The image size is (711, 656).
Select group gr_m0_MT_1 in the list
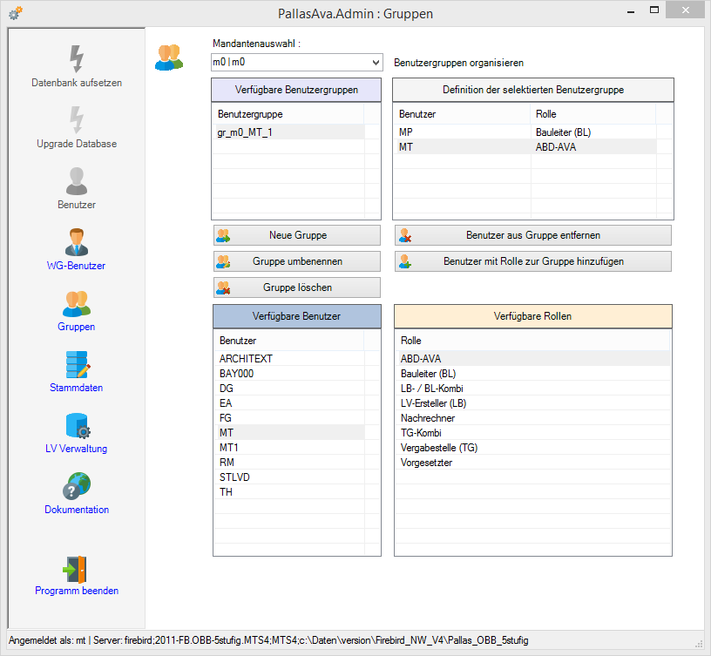(288, 132)
